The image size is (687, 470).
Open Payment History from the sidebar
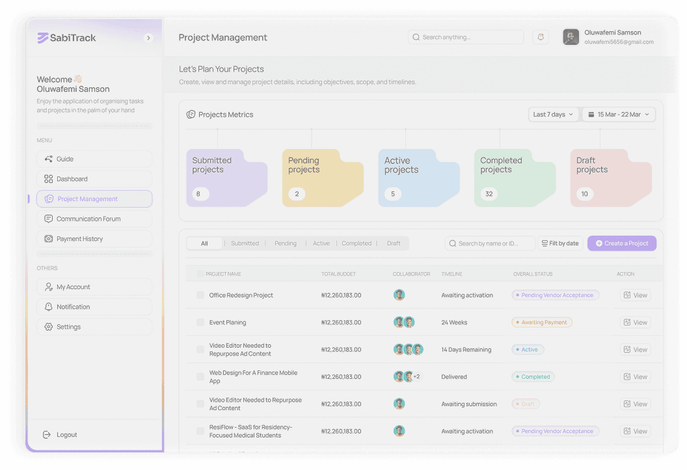click(48, 238)
